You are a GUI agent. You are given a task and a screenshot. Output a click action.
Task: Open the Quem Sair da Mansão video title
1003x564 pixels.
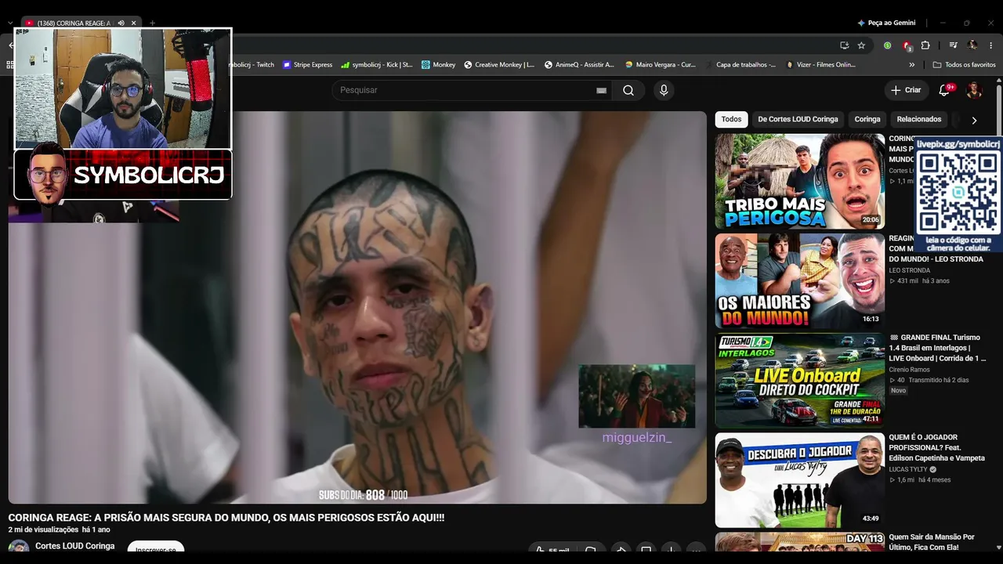[x=932, y=542]
